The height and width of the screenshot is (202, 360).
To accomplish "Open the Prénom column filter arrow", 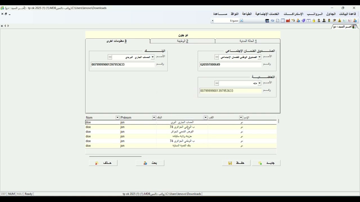I will click(154, 118).
